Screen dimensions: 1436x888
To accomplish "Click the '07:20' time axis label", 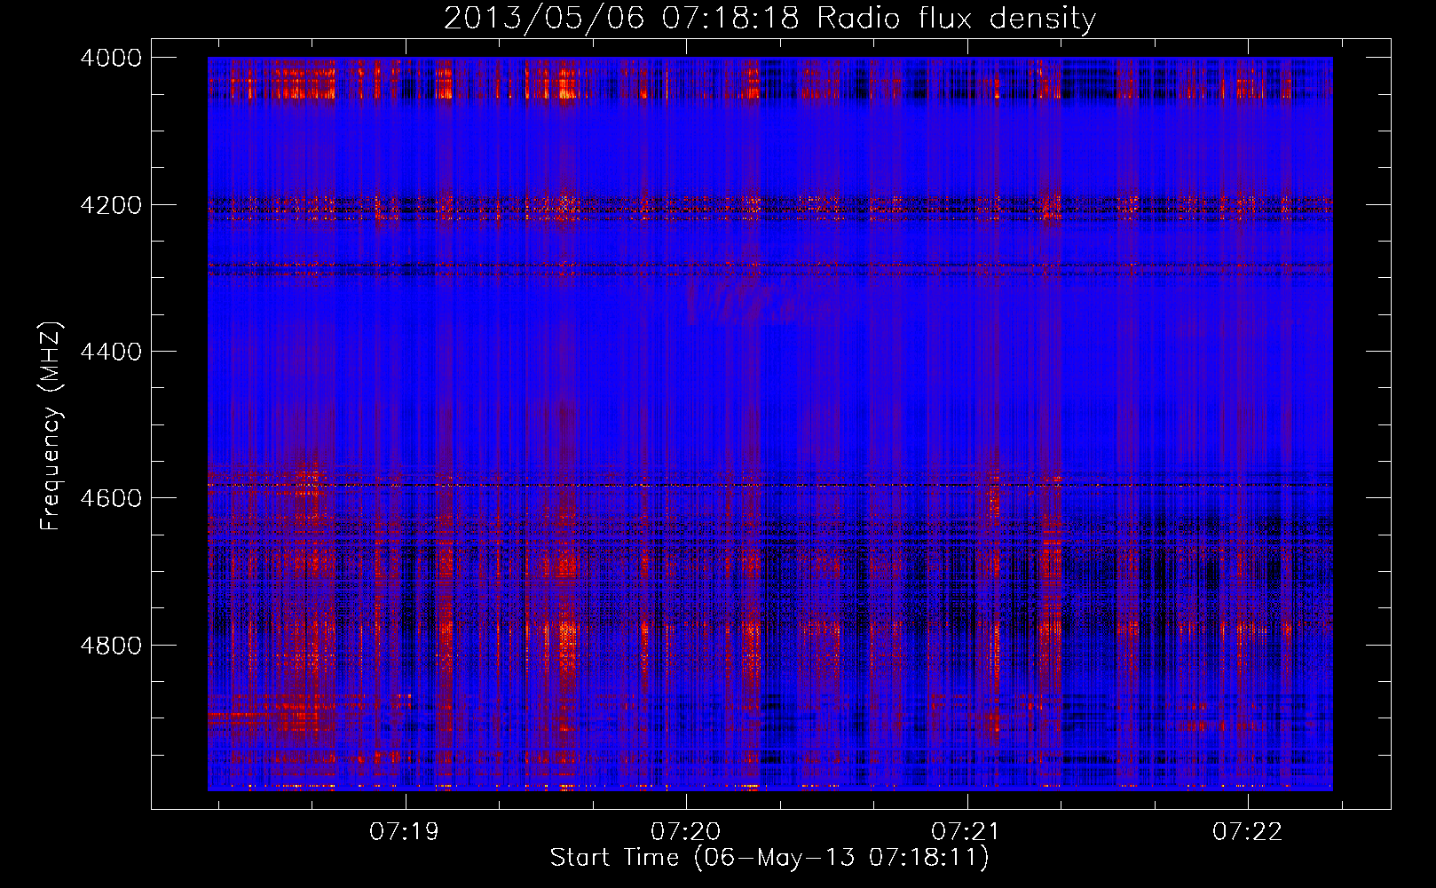I will pos(686,832).
